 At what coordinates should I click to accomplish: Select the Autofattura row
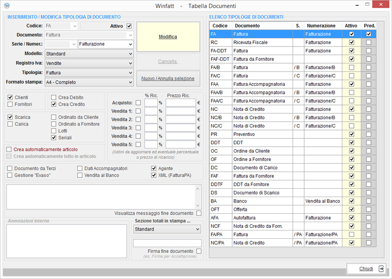[x=293, y=218]
